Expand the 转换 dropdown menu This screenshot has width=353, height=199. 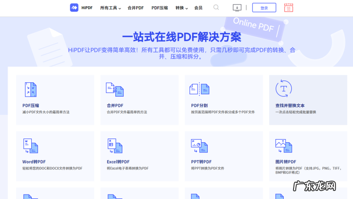tap(181, 8)
